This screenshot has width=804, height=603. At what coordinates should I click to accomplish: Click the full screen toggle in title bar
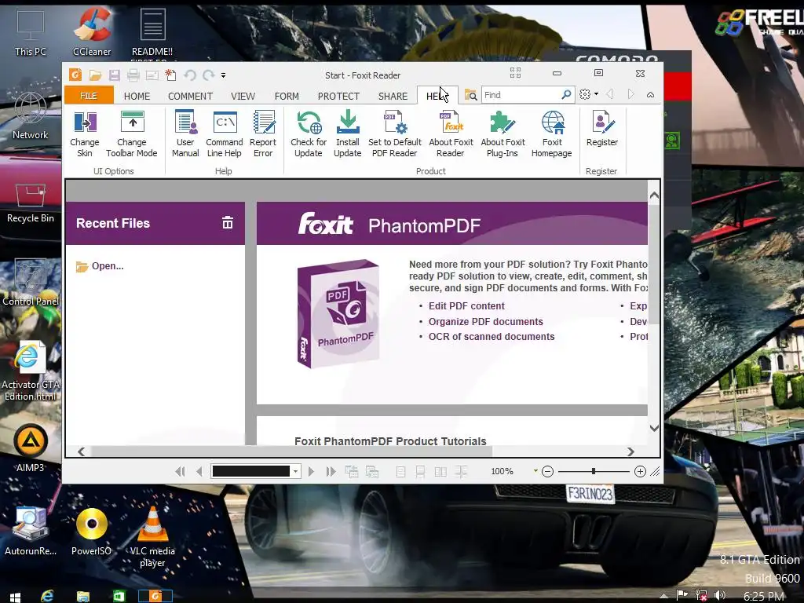515,73
